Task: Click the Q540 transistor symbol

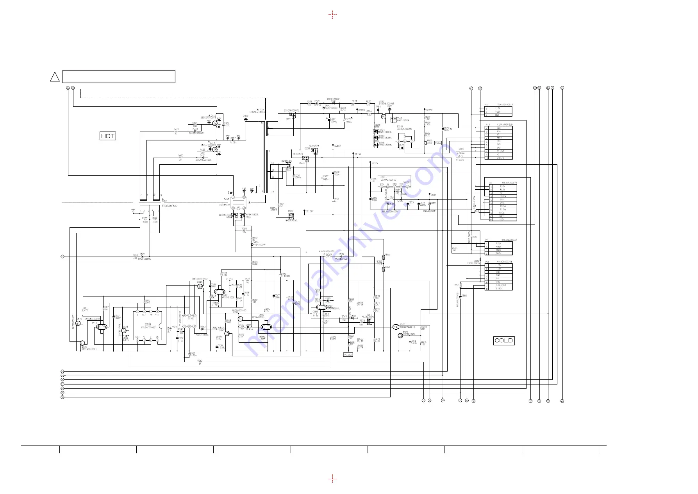Action: 200,287
